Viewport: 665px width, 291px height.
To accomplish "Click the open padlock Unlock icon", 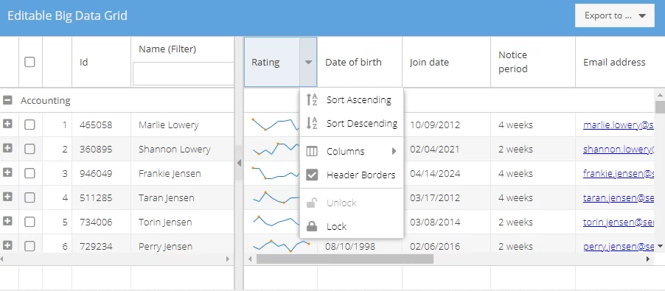I will tap(312, 203).
